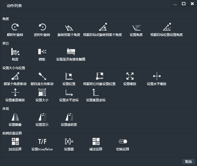Choose the 设置true/false action
Screen dimensions: 197x166
(42, 141)
